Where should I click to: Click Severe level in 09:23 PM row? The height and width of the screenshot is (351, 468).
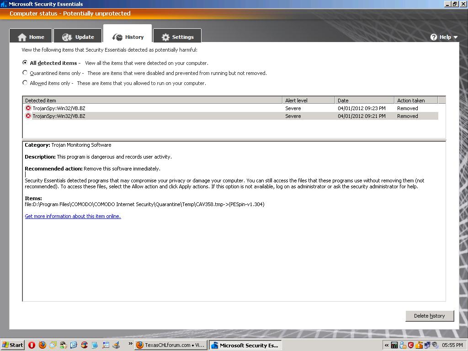(x=293, y=108)
